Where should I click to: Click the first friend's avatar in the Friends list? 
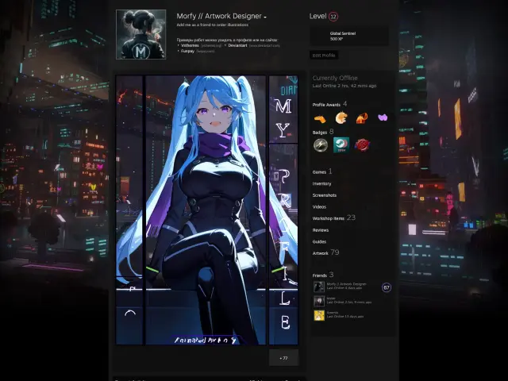tap(319, 287)
